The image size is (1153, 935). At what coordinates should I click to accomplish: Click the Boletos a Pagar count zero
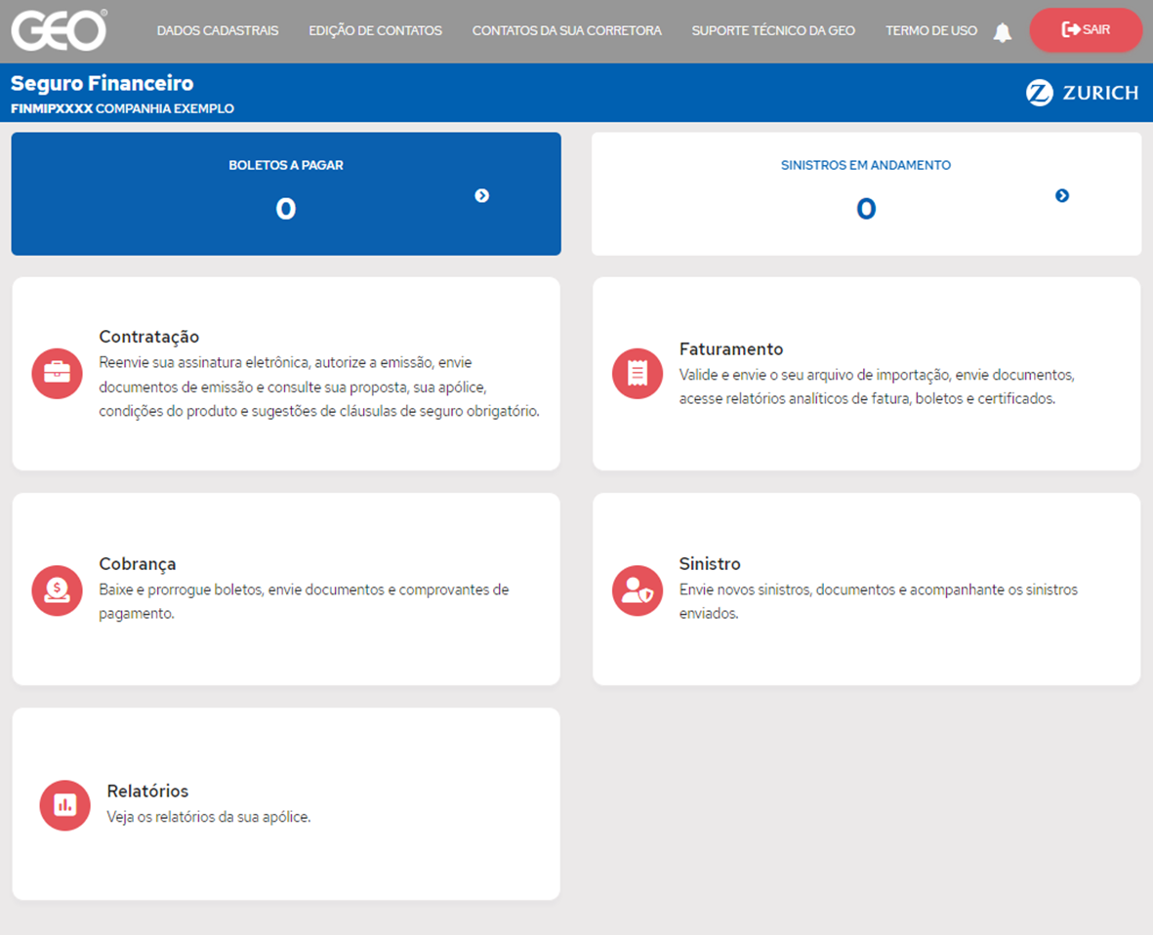click(286, 210)
